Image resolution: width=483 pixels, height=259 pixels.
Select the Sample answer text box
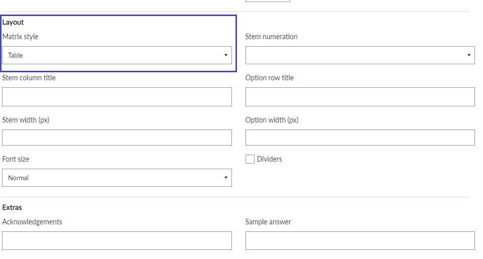pos(360,241)
